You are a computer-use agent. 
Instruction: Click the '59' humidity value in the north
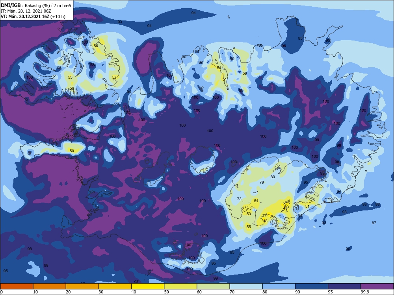pos(245,74)
